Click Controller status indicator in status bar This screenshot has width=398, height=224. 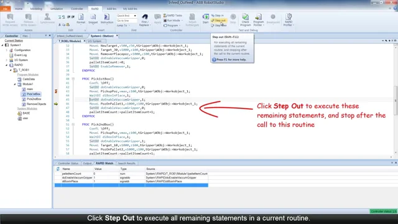pos(383,212)
